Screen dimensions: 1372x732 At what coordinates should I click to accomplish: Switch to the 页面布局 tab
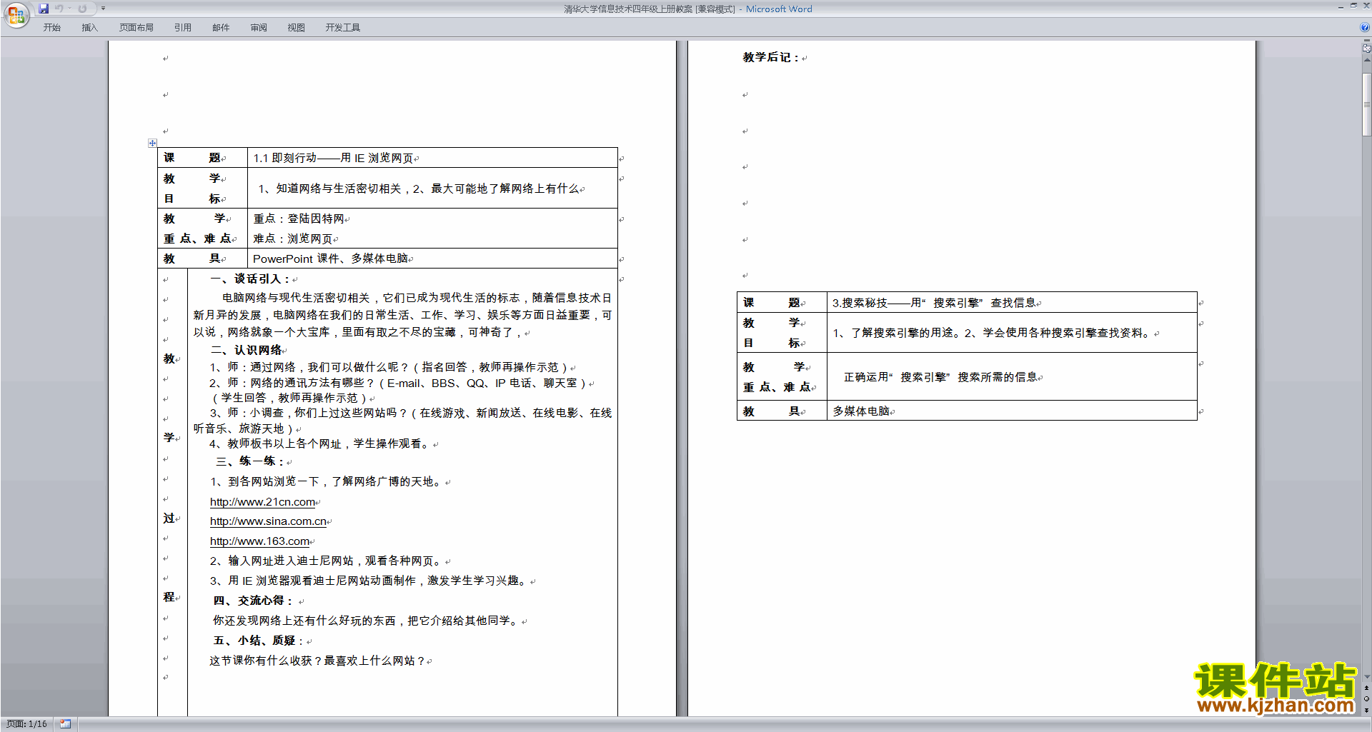click(x=136, y=28)
